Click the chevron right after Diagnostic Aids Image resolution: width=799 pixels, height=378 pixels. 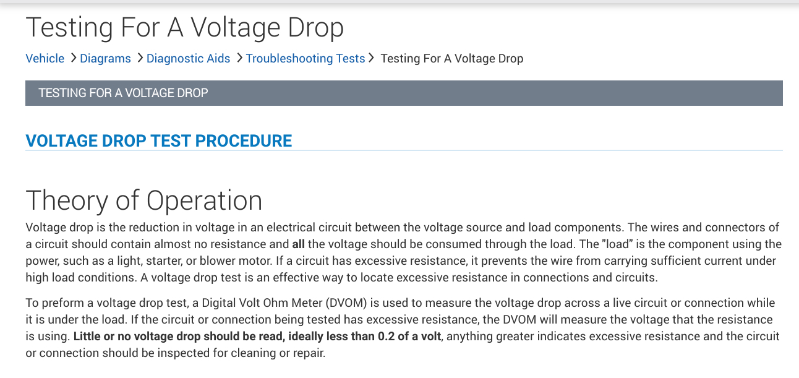[239, 58]
